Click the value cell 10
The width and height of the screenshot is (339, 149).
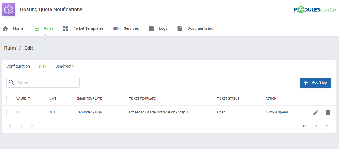(18, 112)
